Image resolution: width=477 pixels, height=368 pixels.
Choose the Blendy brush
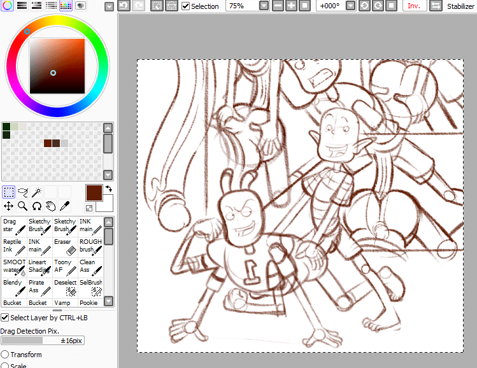14,287
